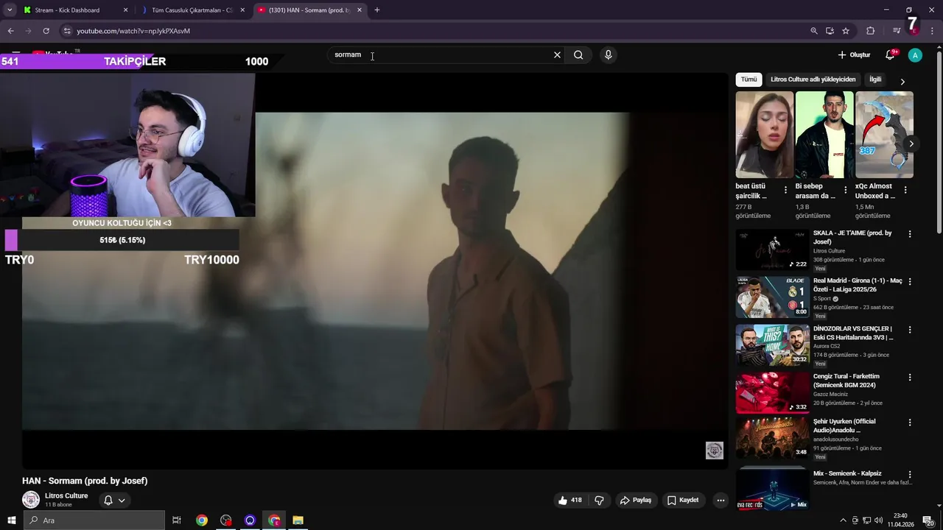The height and width of the screenshot is (530, 943).
Task: Open Mix - Semicenk - Kalpsiz playlist
Action: pyautogui.click(x=847, y=473)
